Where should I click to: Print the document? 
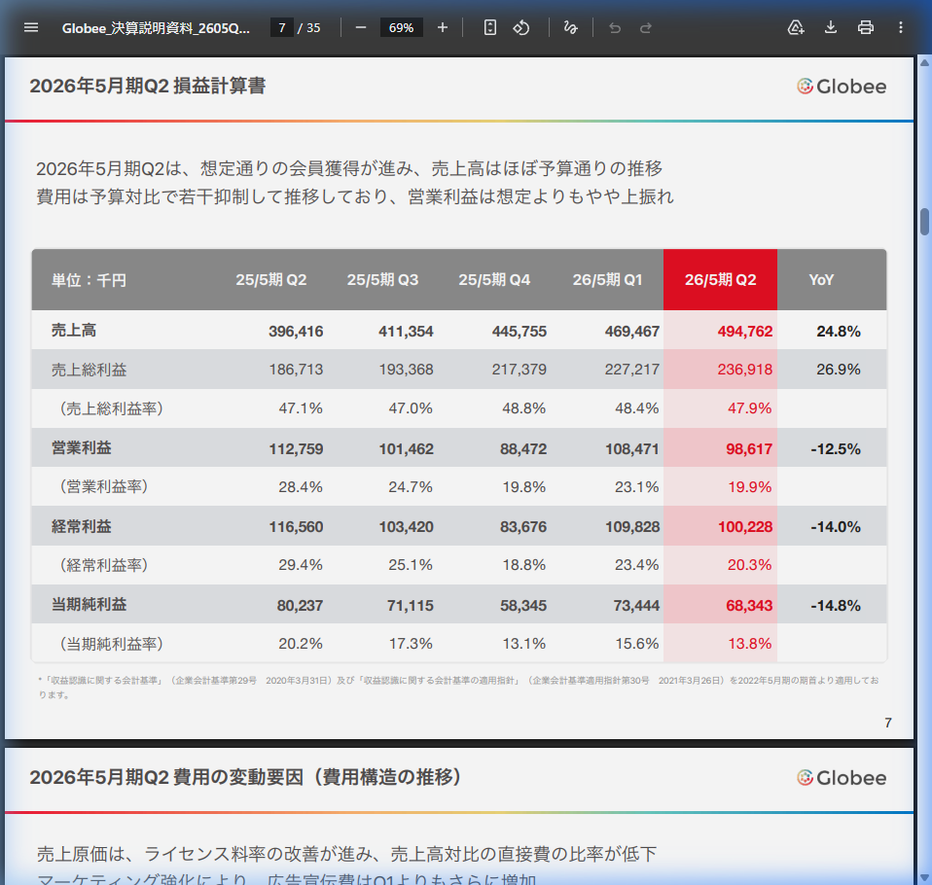tap(866, 27)
